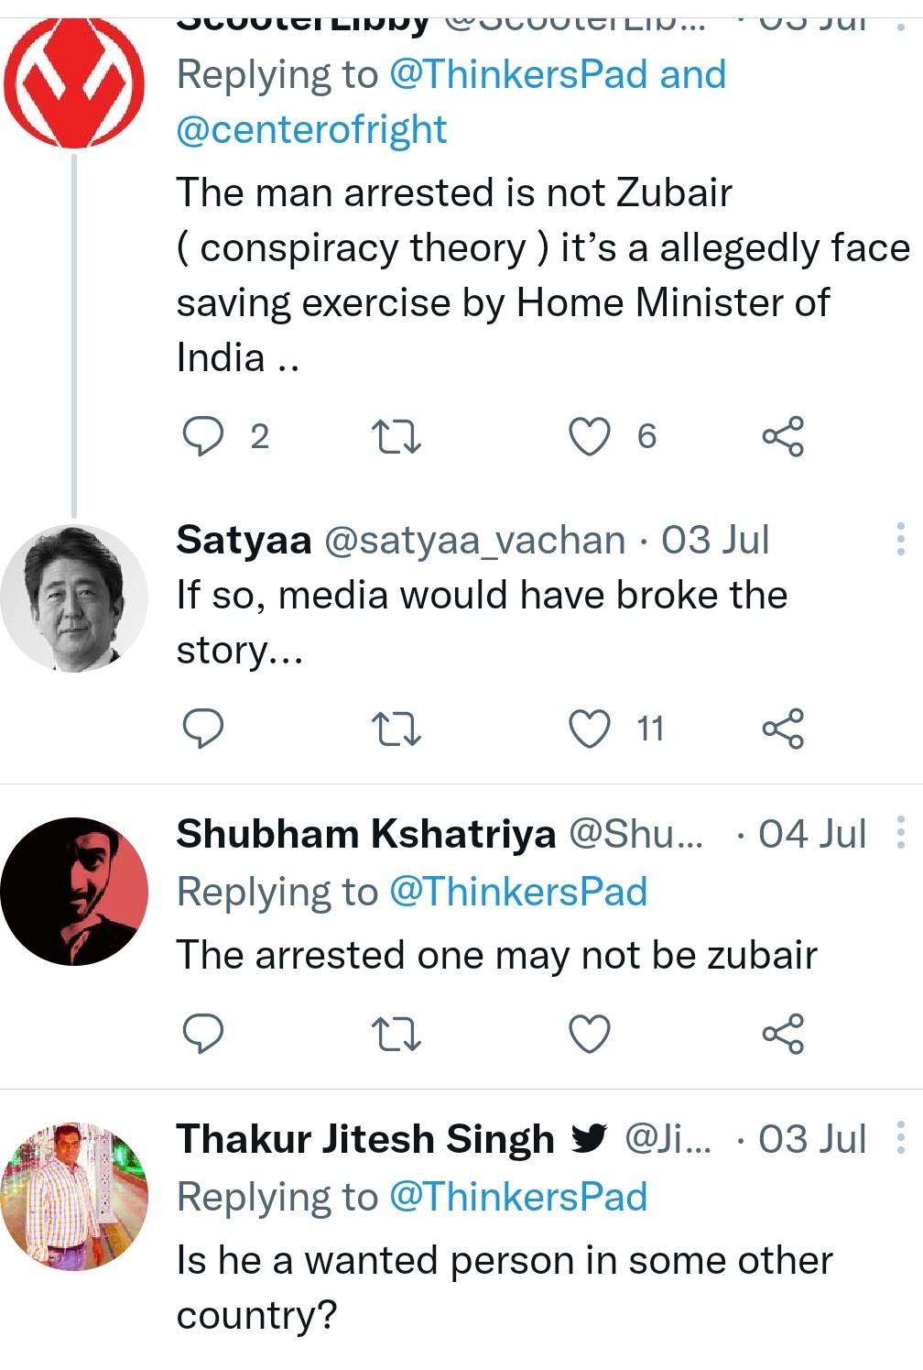Open more options for Shubham Kshatriya's tweet
Screen dimensions: 923x1370
coord(901,833)
